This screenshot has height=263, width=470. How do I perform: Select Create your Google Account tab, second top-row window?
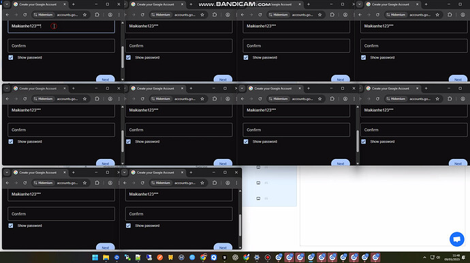(x=157, y=5)
